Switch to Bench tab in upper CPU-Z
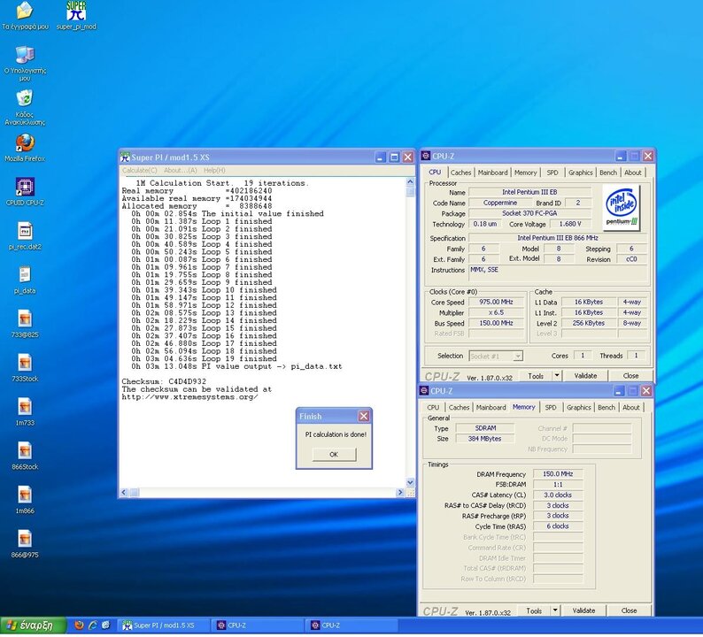The height and width of the screenshot is (637, 703). (x=608, y=173)
